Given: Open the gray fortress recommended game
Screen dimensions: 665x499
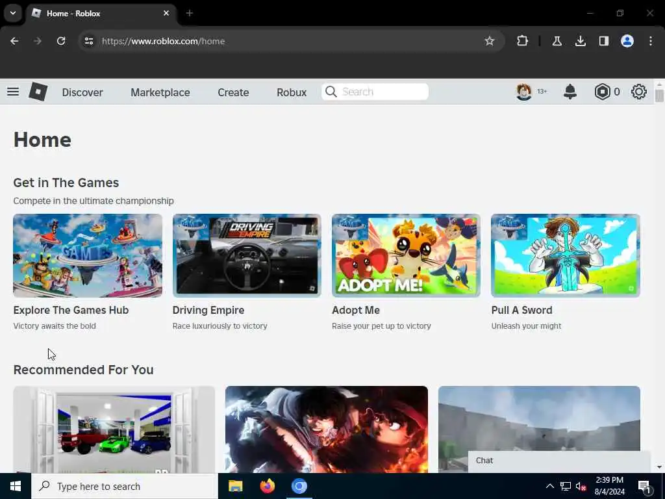Looking at the screenshot, I should coord(539,418).
